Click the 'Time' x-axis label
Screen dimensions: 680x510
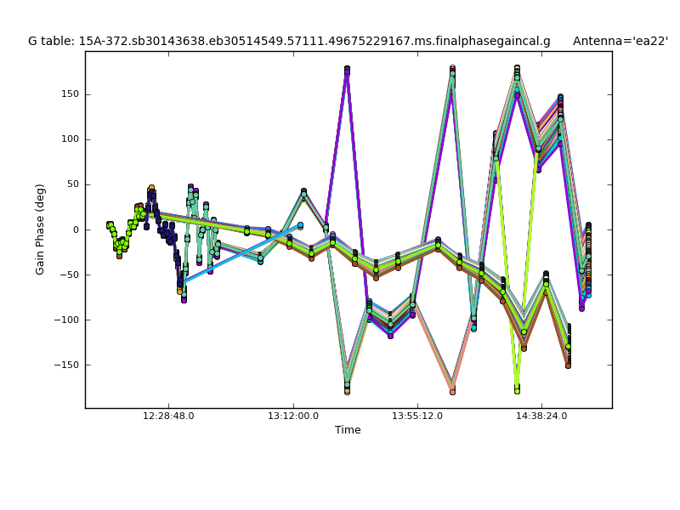[348, 430]
